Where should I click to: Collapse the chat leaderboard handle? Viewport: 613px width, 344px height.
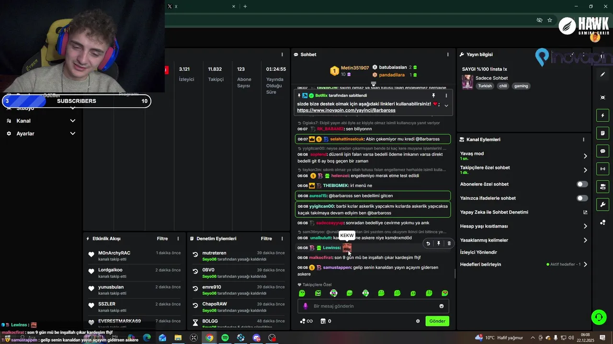tap(374, 84)
